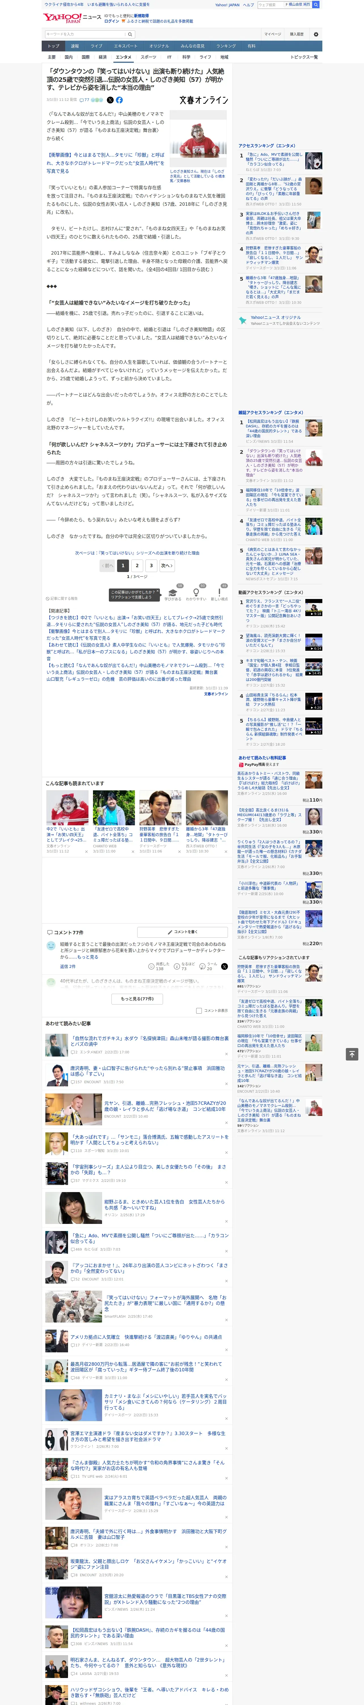364x1705 pixels.
Task: Click the コメントを書く button
Action: pos(183,932)
